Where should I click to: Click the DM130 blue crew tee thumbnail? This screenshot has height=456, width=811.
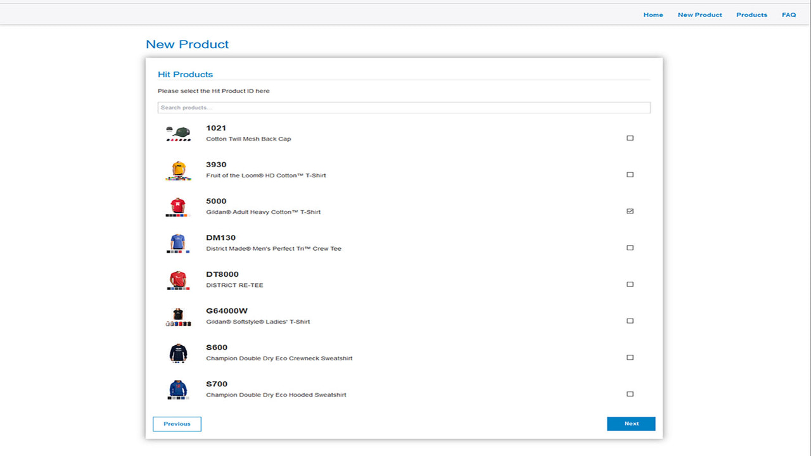pos(178,242)
